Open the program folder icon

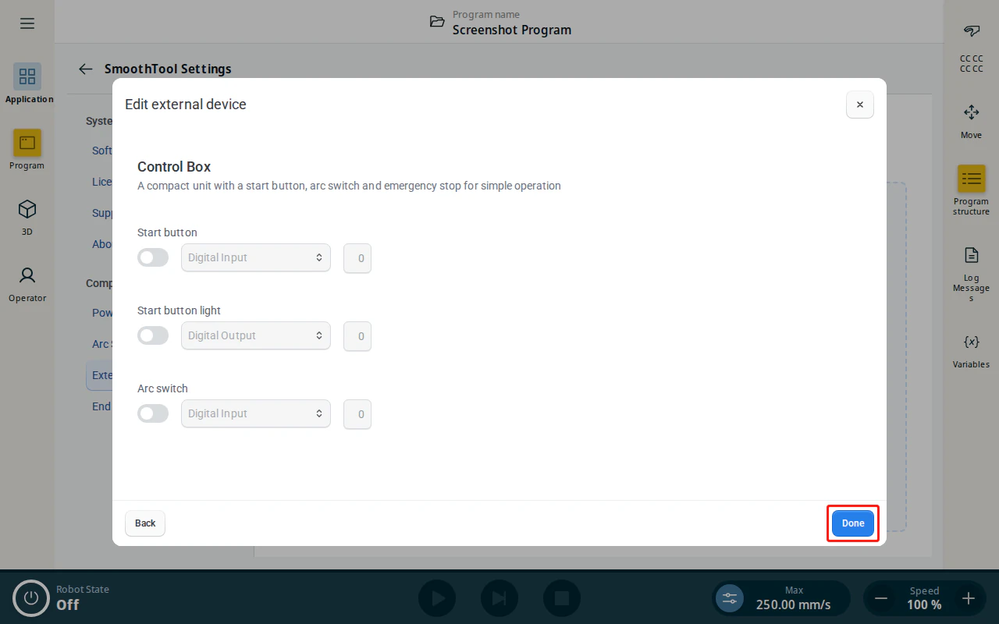point(438,22)
